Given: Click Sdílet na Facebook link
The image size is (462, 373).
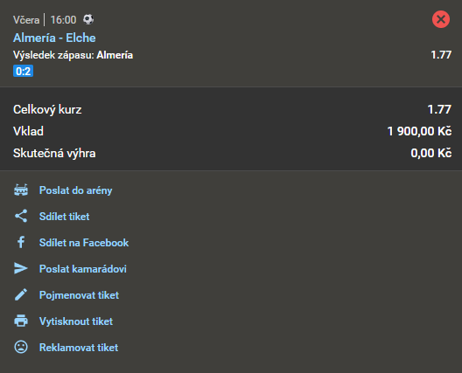Looking at the screenshot, I should coord(84,243).
